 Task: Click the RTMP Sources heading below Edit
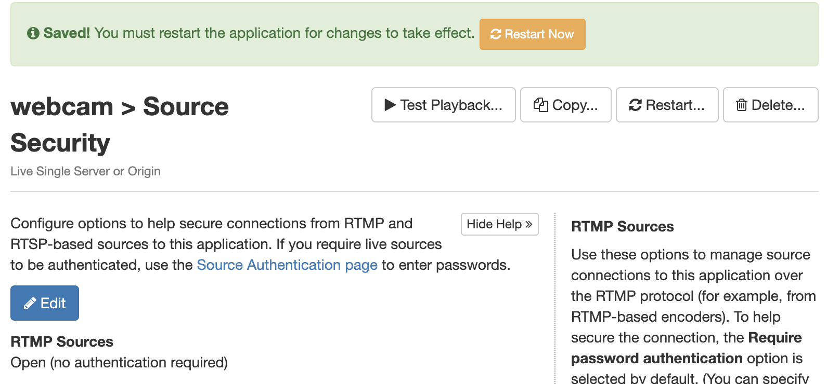[x=62, y=341]
